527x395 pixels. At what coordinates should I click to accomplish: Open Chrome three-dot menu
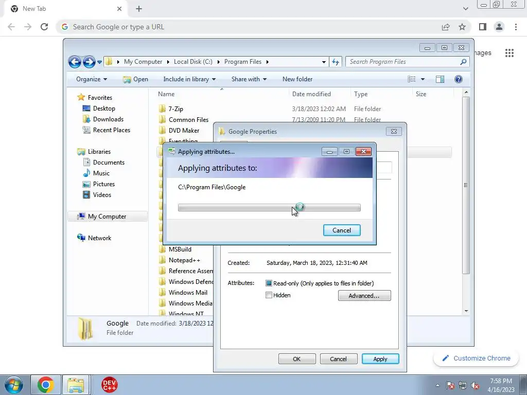click(516, 27)
